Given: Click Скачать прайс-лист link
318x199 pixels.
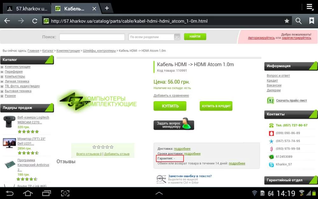Looking at the screenshot, I should [x=291, y=100].
